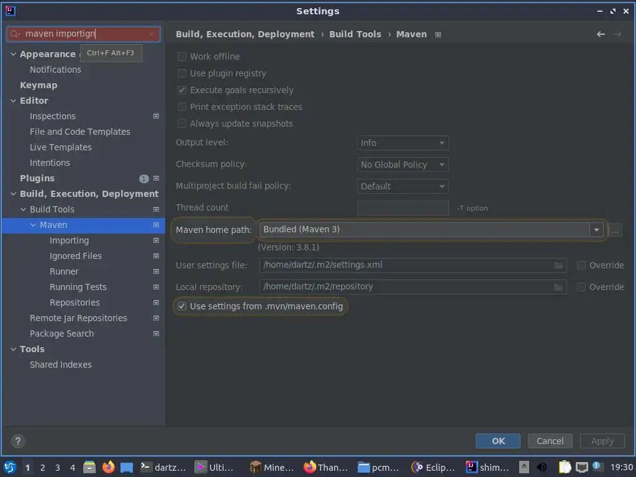Viewport: 636px width, 477px height.
Task: Open the clipboard manager tray icon
Action: point(565,467)
